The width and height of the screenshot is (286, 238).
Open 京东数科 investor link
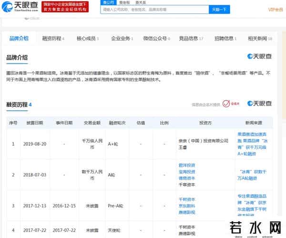(x=187, y=206)
